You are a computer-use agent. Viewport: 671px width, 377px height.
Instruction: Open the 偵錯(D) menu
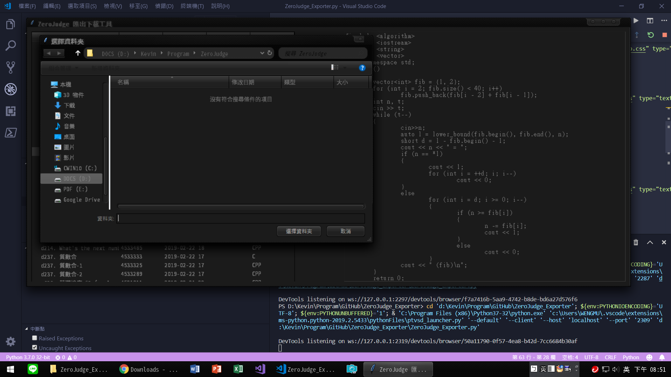coord(164,6)
